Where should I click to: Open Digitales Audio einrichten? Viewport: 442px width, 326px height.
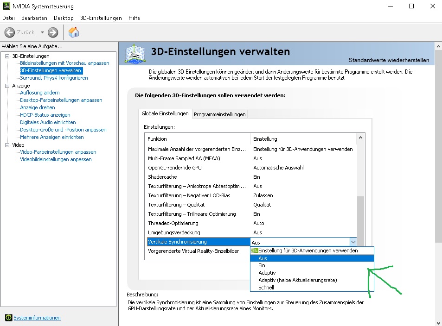point(48,122)
